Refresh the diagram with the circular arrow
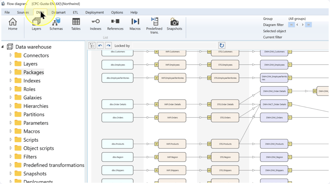Viewport: 330px width, 184px height. 221,45
